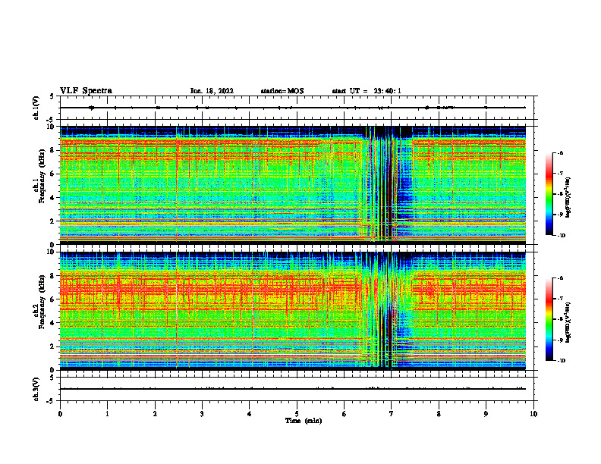Click the ch.2 frequency tick "4"
601x464 pixels.
tap(53, 323)
